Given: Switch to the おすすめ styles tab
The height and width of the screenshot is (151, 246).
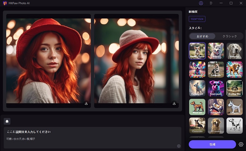Looking at the screenshot, I should pyautogui.click(x=202, y=36).
